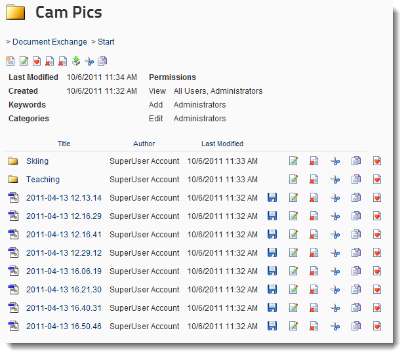
Task: Cut the 2011-04-13 12.16.29 file
Action: 335,216
